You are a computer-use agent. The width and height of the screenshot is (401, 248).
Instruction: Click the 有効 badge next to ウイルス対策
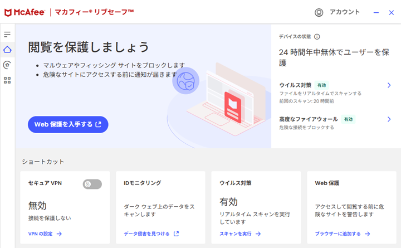(x=321, y=85)
